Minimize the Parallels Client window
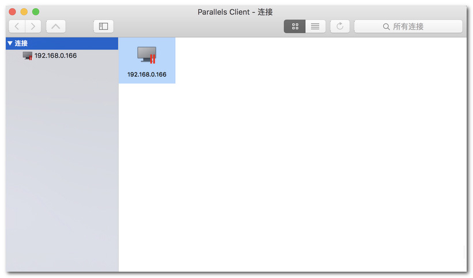This screenshot has height=278, width=473. pyautogui.click(x=24, y=12)
